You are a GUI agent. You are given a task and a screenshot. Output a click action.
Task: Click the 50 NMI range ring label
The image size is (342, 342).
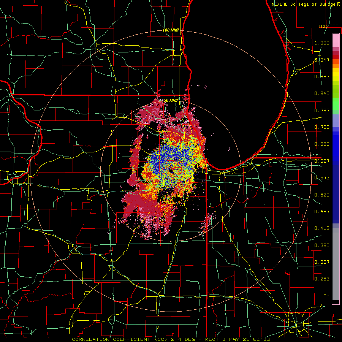click(x=171, y=100)
